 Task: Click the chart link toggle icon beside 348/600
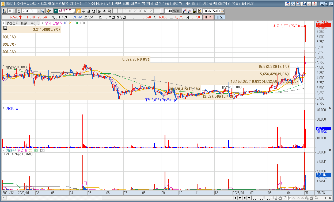click(184, 11)
